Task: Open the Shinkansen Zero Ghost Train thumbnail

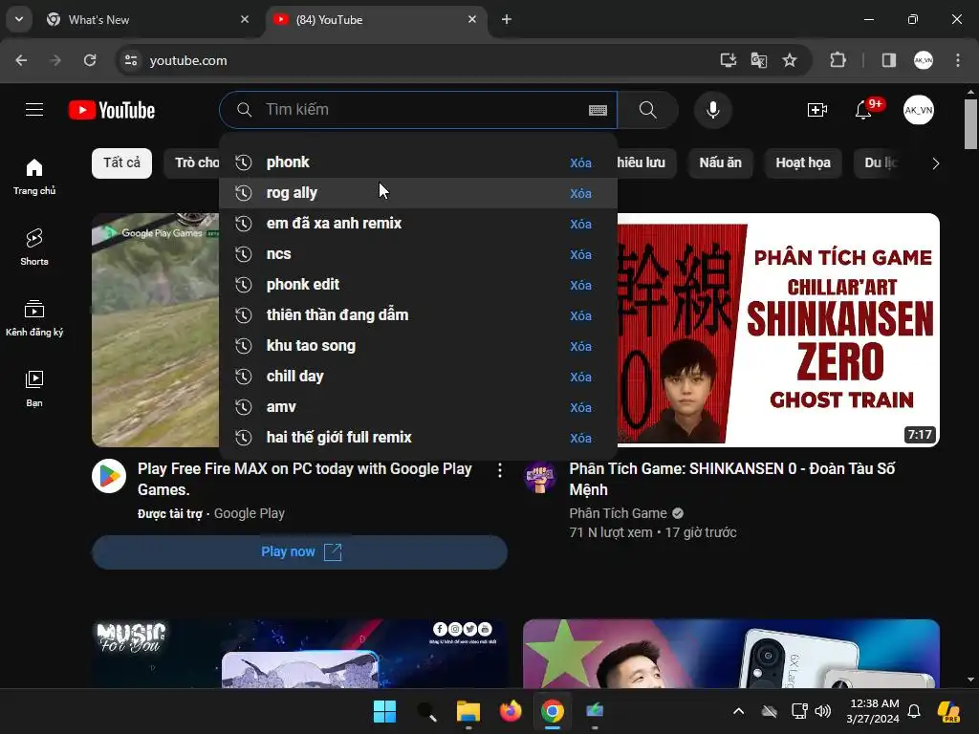Action: pyautogui.click(x=778, y=330)
